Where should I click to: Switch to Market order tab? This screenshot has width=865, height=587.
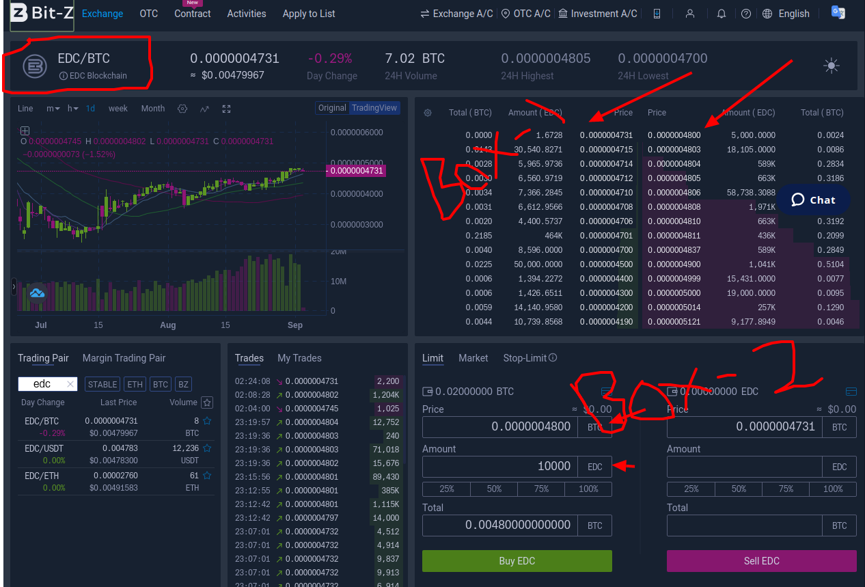pos(473,358)
